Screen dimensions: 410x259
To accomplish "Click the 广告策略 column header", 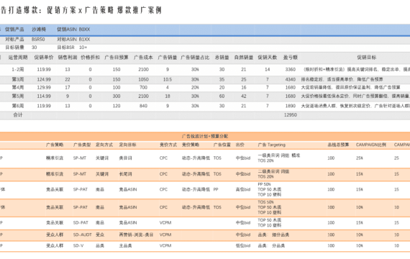I will coord(55,145).
